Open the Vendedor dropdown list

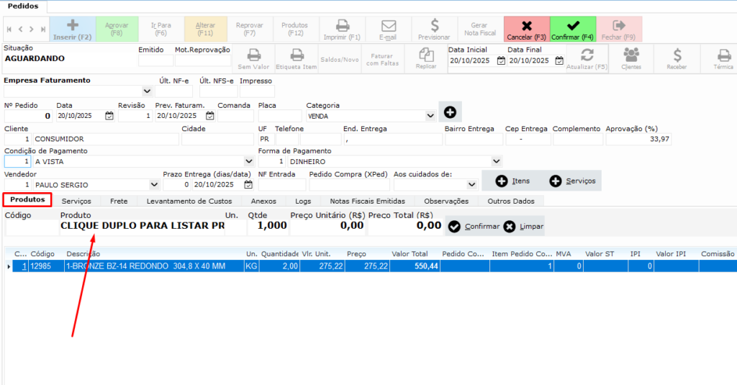pos(154,185)
